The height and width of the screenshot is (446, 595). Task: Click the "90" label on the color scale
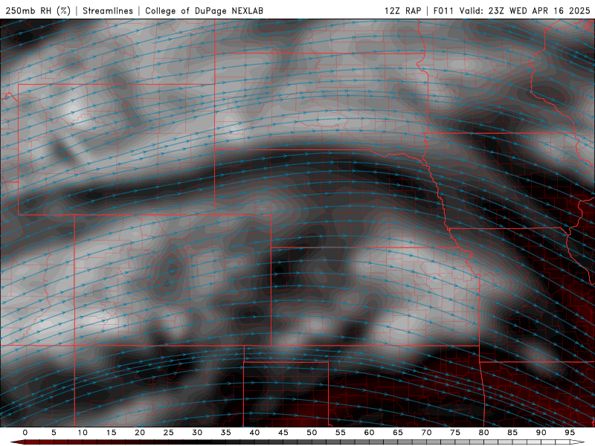click(541, 433)
